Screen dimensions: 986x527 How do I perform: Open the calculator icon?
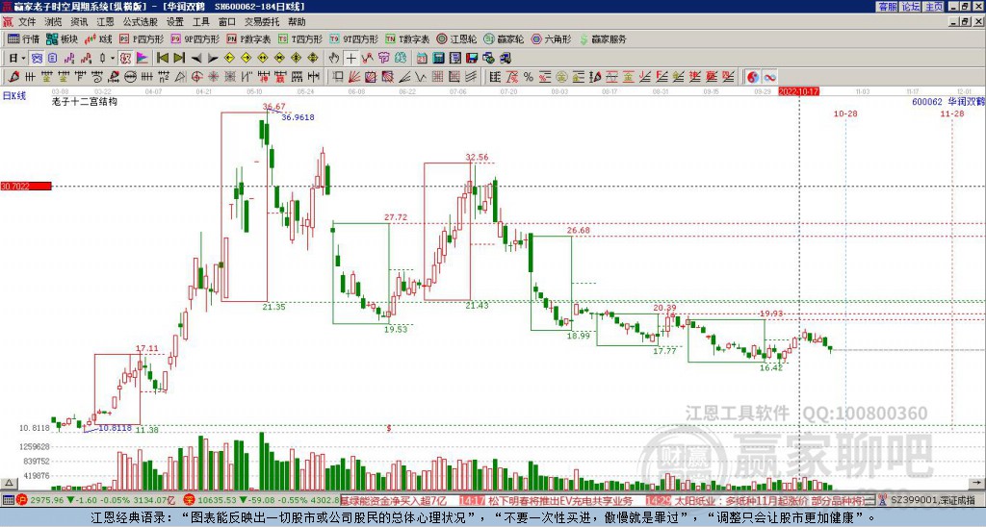tap(439, 59)
